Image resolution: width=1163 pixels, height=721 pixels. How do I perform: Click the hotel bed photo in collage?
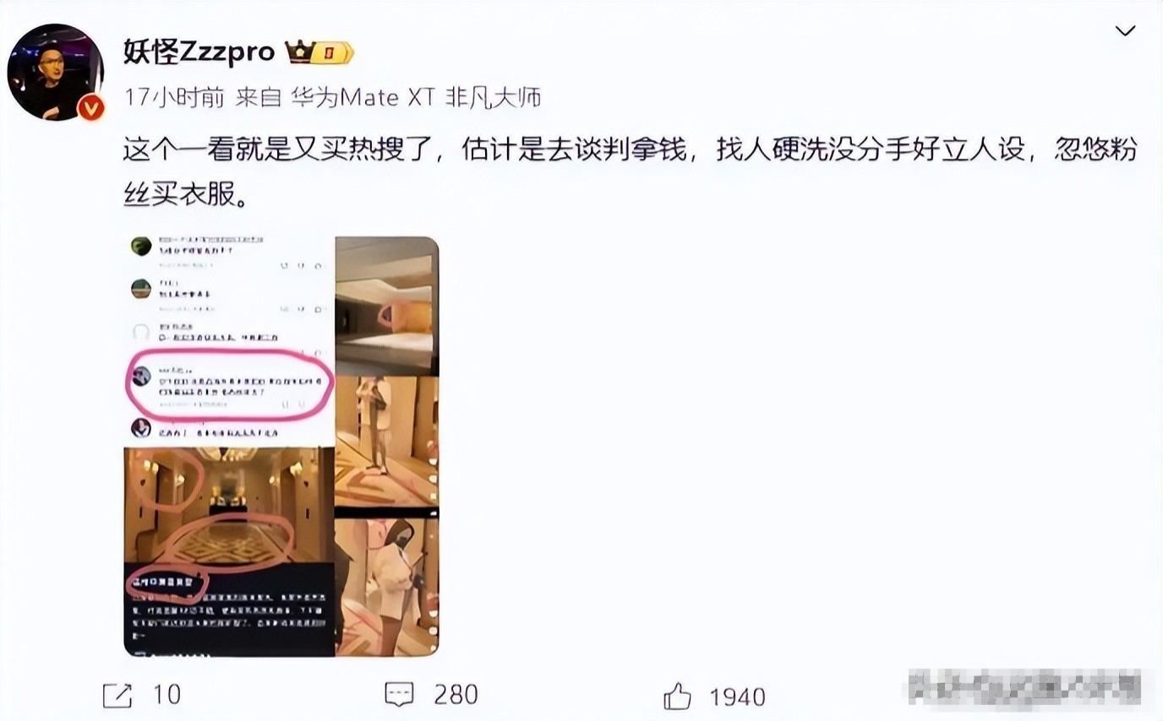386,306
